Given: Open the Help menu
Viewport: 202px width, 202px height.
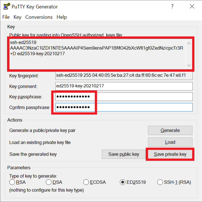Looking at the screenshot, I should [x=62, y=17].
